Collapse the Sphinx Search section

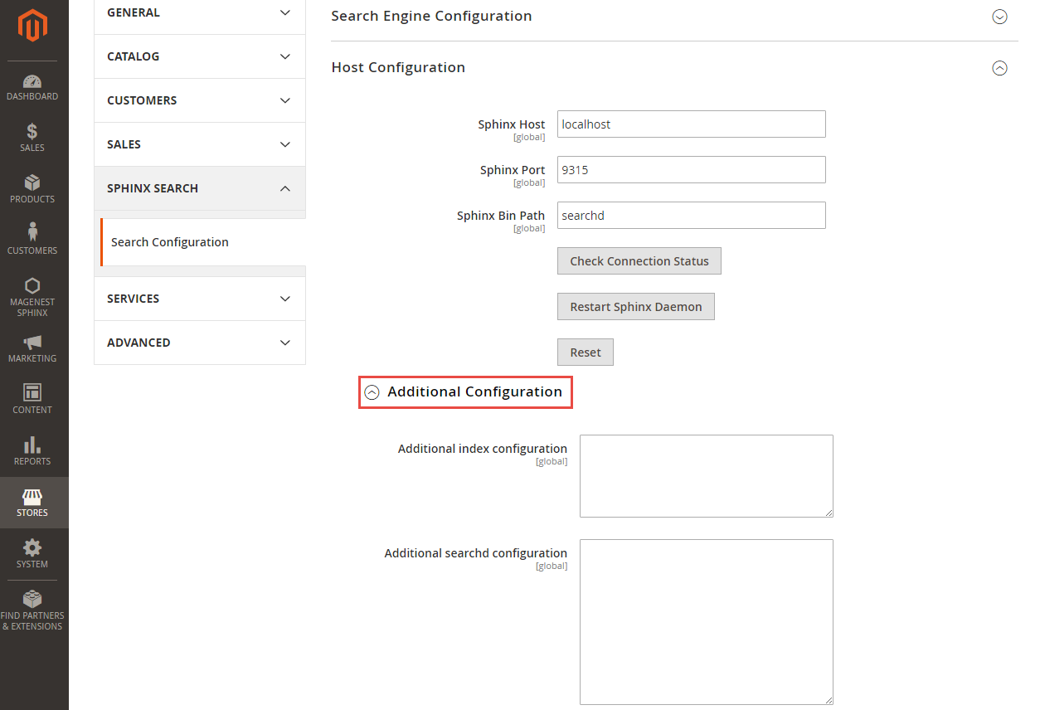[199, 187]
